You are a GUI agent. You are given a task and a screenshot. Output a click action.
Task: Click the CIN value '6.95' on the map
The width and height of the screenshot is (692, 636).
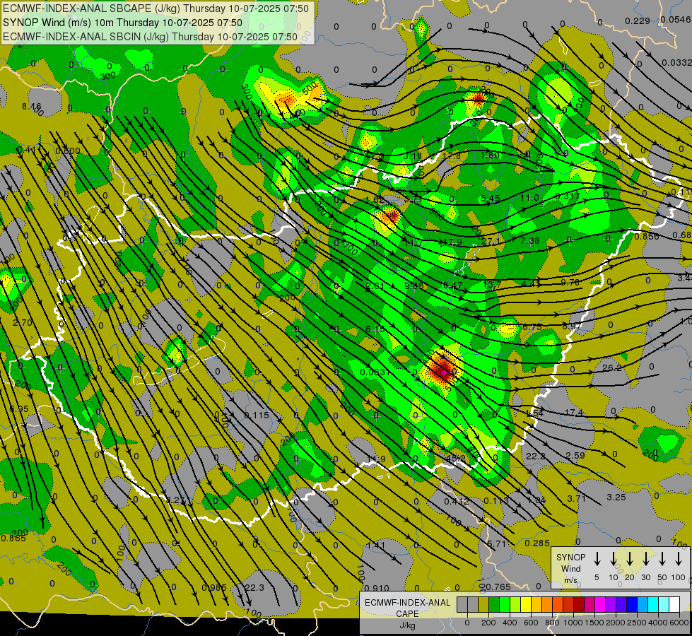pyautogui.click(x=19, y=408)
